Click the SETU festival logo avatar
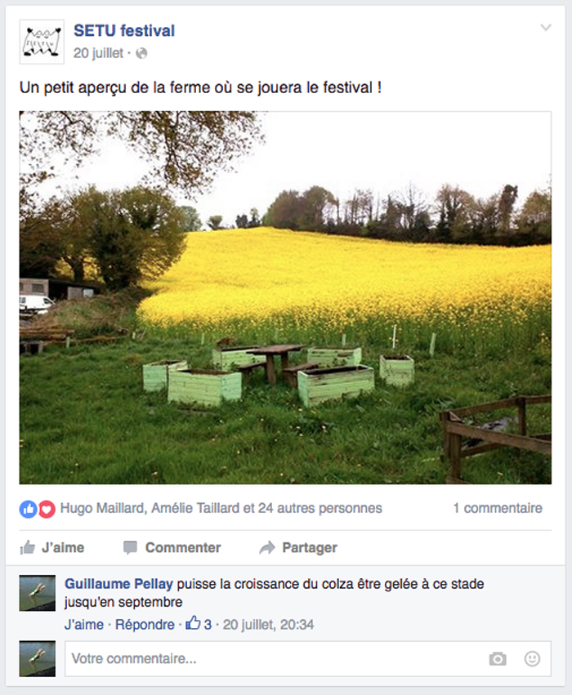 (x=42, y=42)
